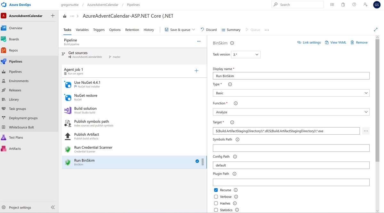Open Project settings

20,207
